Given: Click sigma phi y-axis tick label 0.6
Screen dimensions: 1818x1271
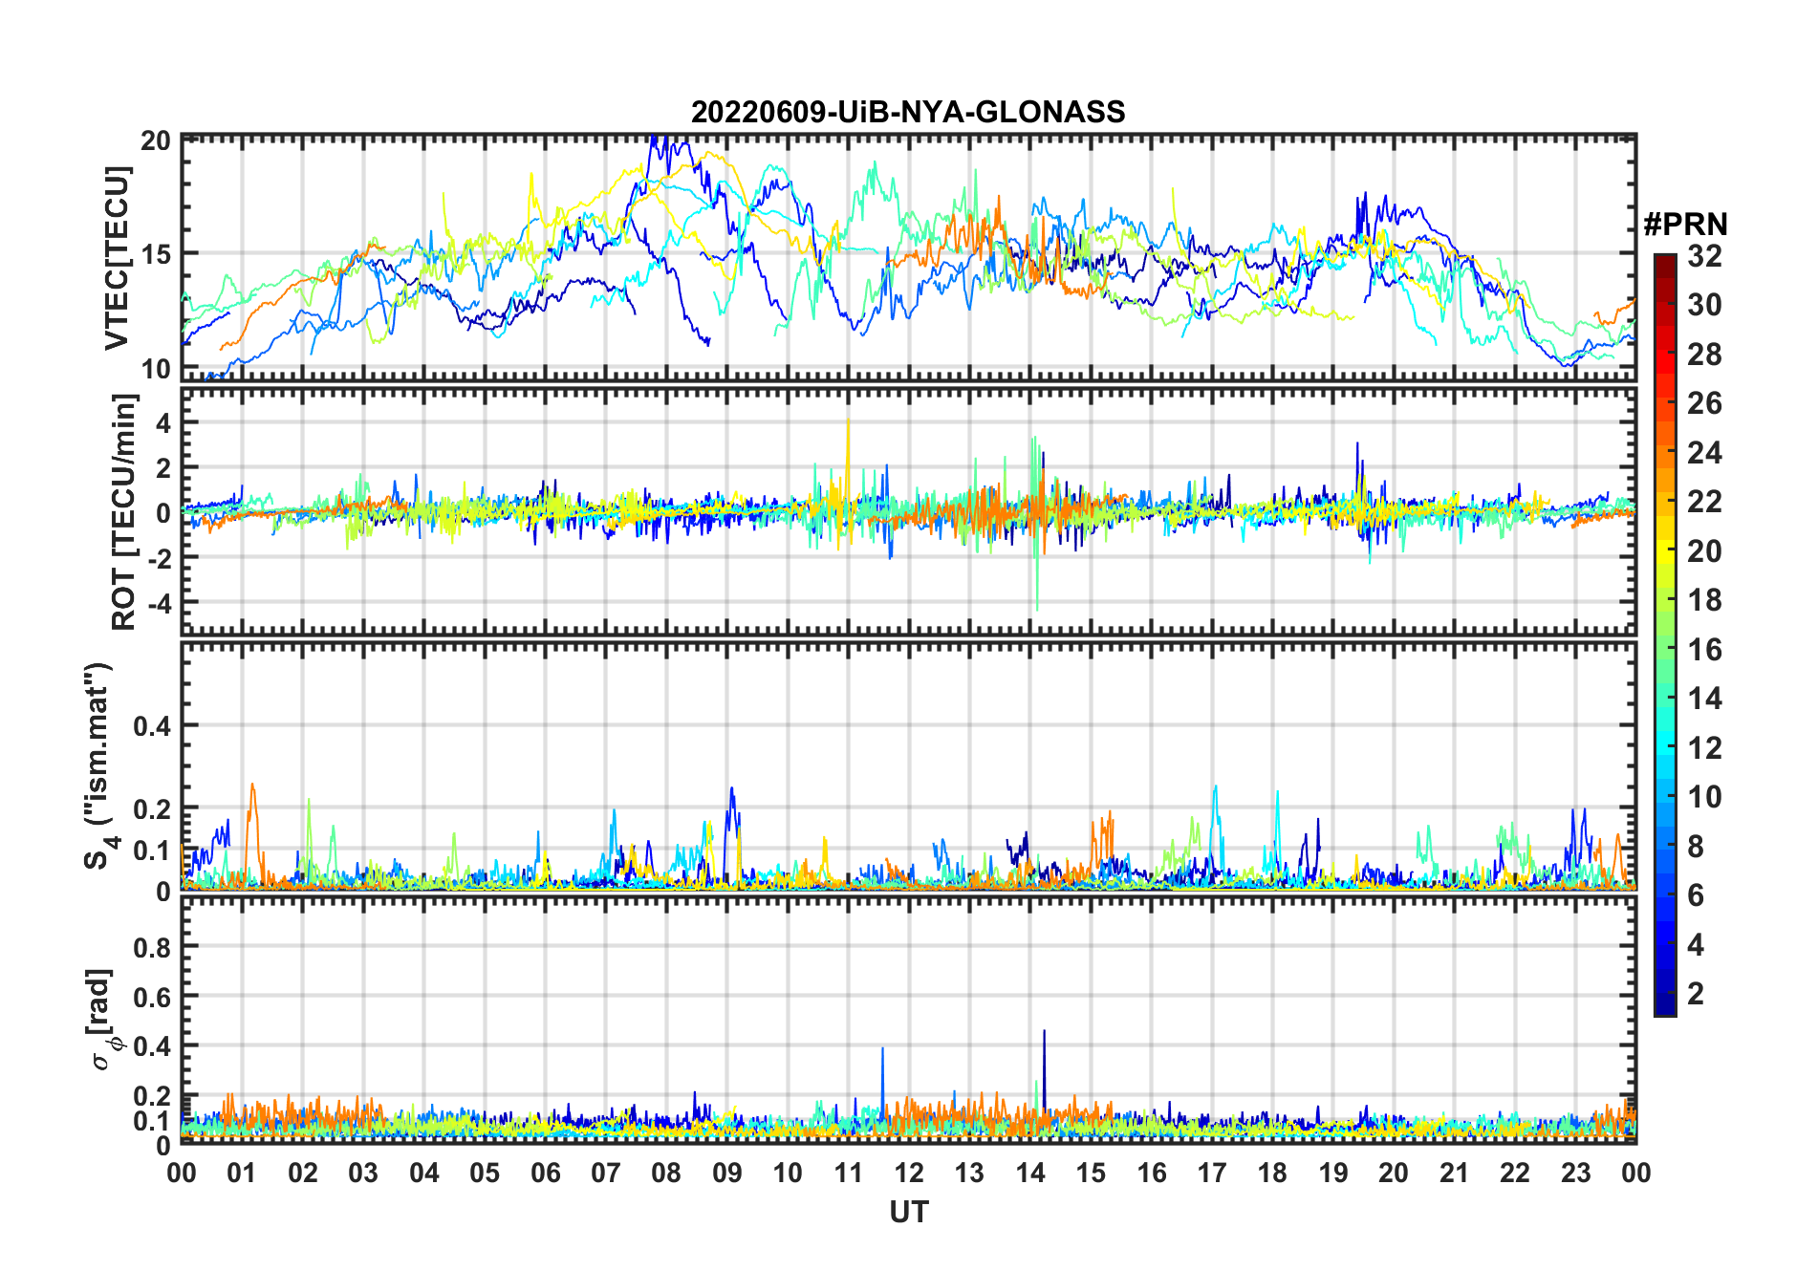Looking at the screenshot, I should pyautogui.click(x=152, y=997).
